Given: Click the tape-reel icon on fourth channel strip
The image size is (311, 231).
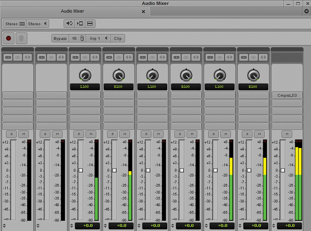Looking at the screenshot, I should (109, 57).
